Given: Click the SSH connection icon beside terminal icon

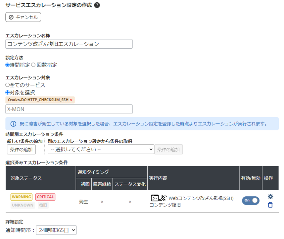Looking at the screenshot, I should pos(163,198).
